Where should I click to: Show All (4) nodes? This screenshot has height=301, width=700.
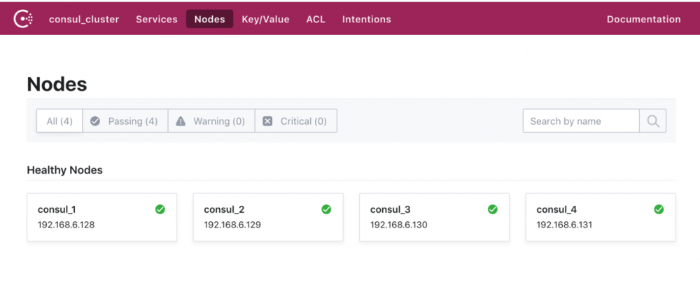click(59, 121)
